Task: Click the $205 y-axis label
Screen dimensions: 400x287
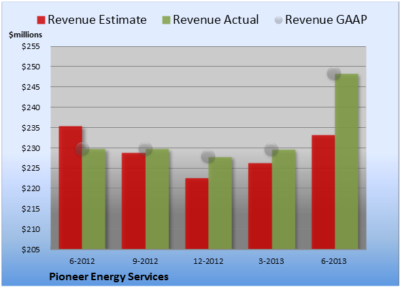Action: [x=31, y=249]
